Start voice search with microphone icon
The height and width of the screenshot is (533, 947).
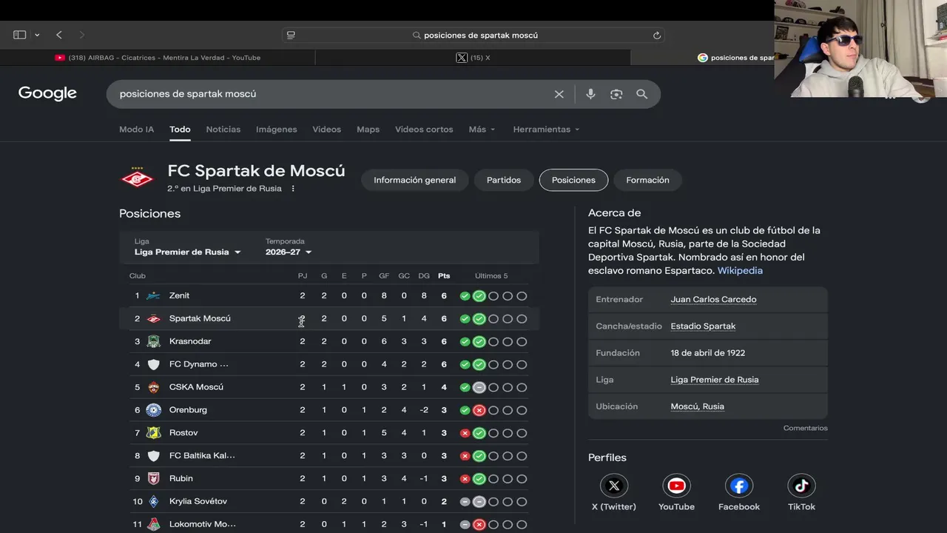590,94
